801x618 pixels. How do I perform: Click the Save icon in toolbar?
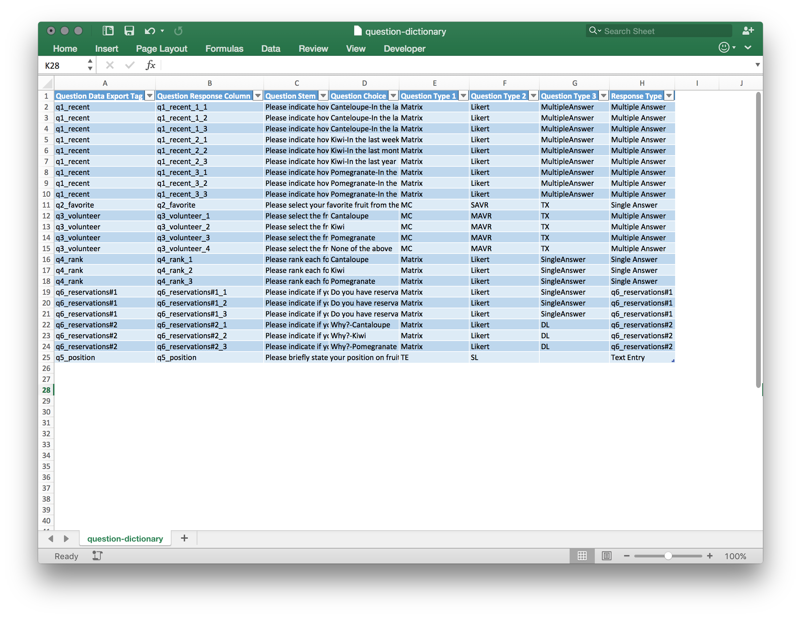click(129, 31)
